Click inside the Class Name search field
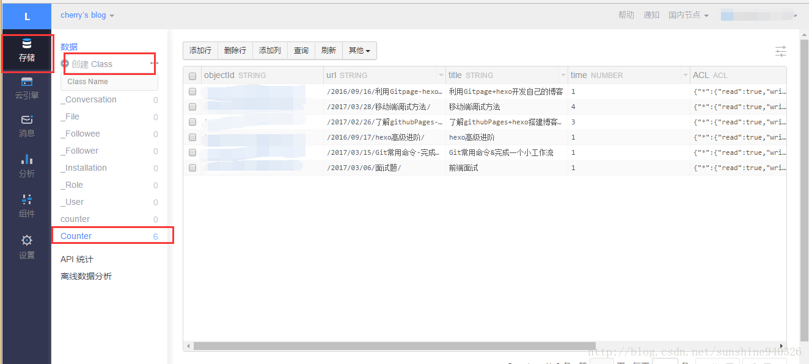 (x=109, y=81)
